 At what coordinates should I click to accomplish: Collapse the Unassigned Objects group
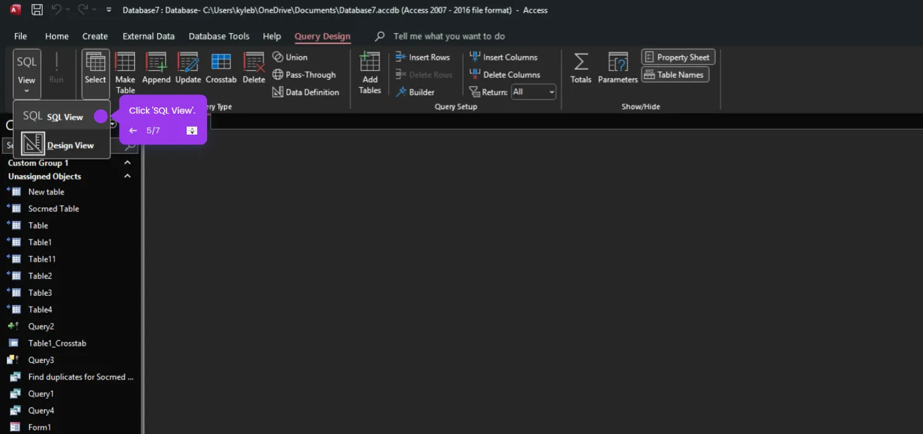pos(127,176)
